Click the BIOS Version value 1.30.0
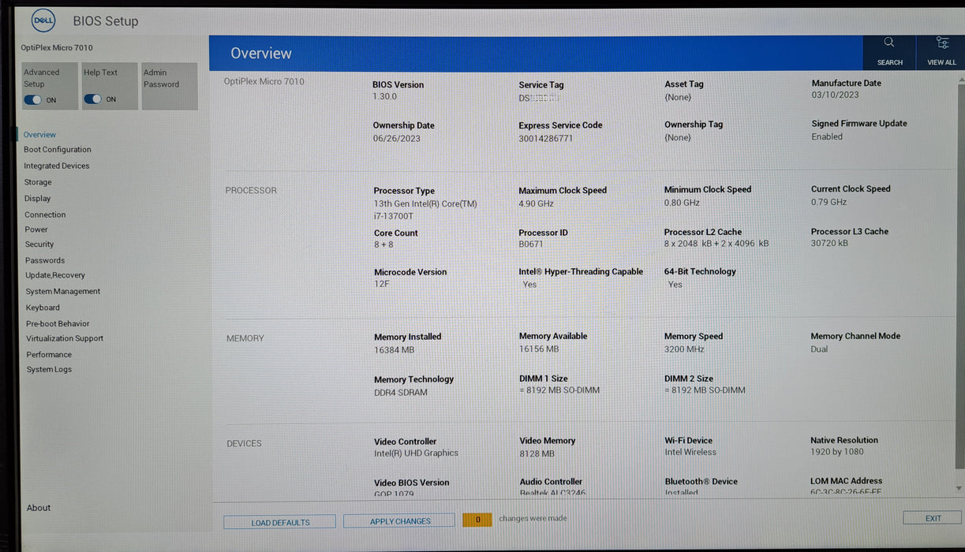Viewport: 965px width, 552px height. click(385, 97)
